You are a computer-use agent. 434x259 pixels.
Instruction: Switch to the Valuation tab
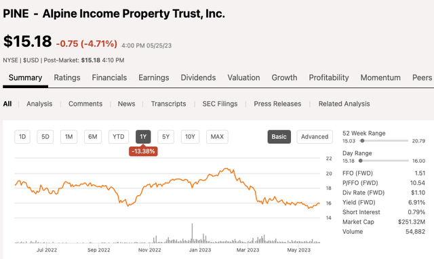coord(243,78)
